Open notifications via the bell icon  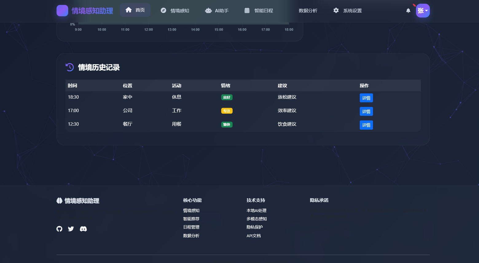[x=408, y=10]
